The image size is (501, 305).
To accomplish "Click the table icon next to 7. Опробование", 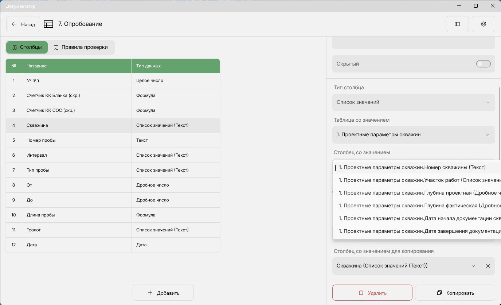I will click(48, 24).
